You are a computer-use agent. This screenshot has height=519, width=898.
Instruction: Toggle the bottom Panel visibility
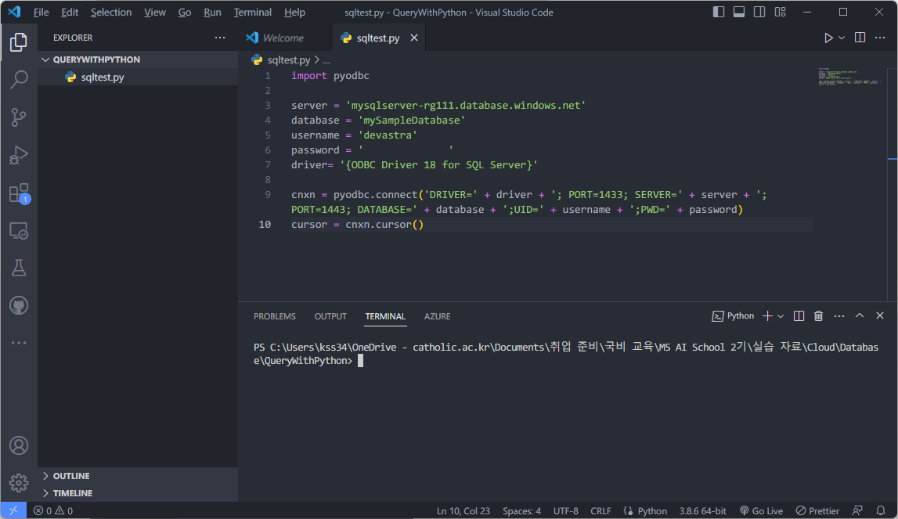click(x=739, y=12)
